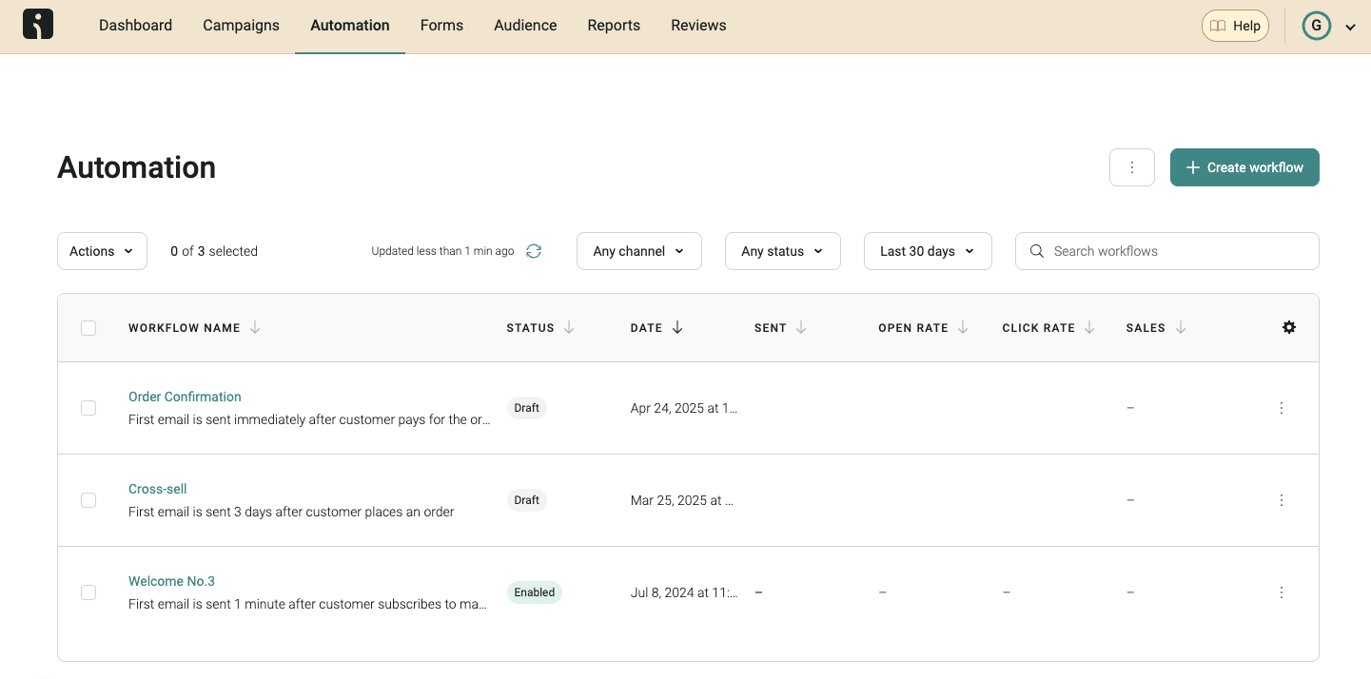Tick the select-all workflows checkbox in header
This screenshot has height=679, width=1371.
[88, 328]
